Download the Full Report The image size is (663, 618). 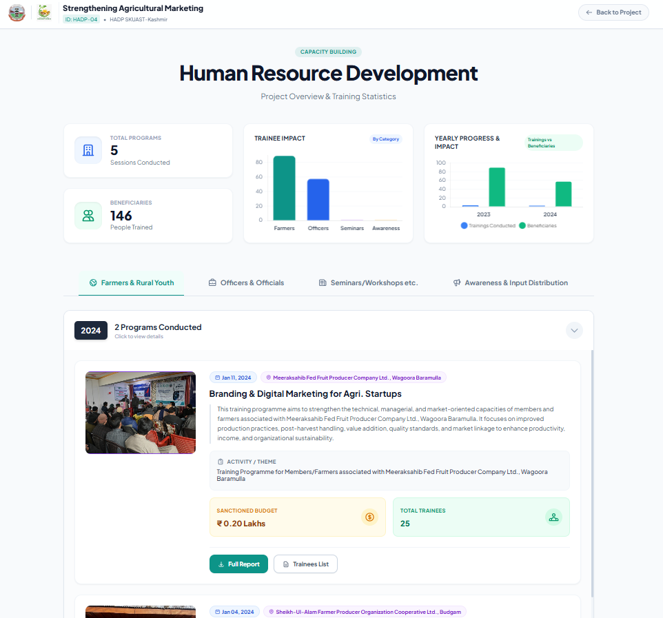click(238, 564)
